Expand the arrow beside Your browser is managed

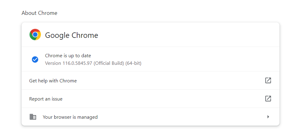[268, 117]
